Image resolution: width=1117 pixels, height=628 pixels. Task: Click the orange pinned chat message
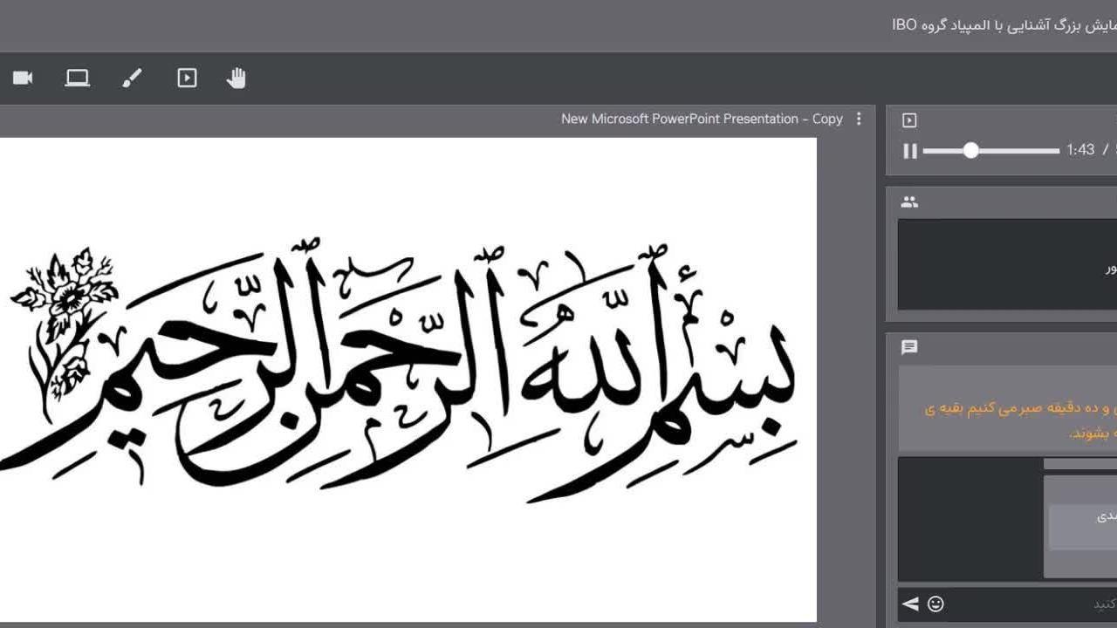[x=1017, y=420]
